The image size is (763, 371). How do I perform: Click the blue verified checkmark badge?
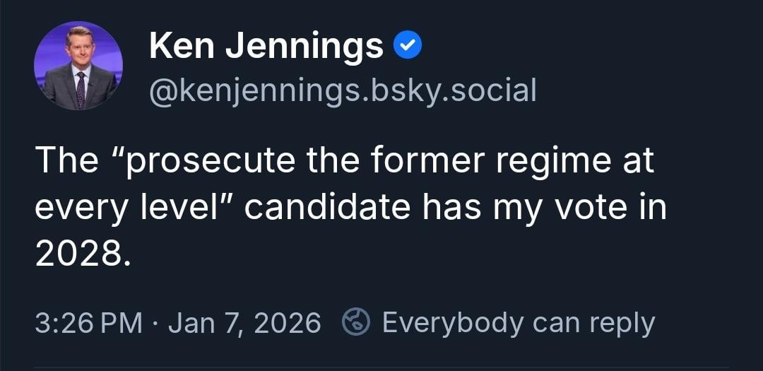406,47
